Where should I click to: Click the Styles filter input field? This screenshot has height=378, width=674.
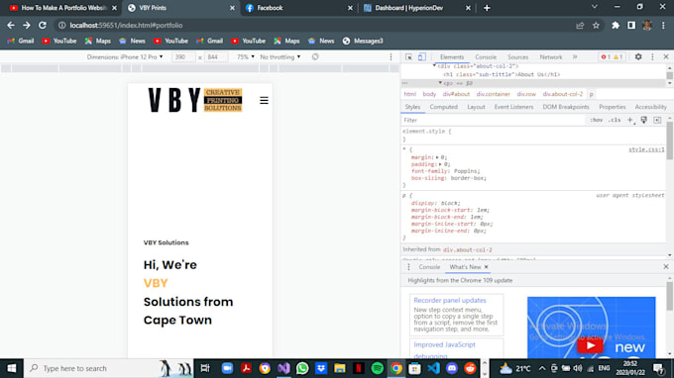pyautogui.click(x=493, y=120)
